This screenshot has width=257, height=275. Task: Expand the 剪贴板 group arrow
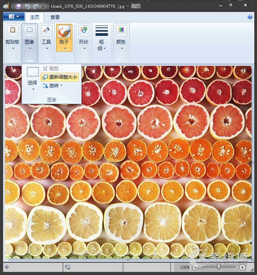coord(13,48)
